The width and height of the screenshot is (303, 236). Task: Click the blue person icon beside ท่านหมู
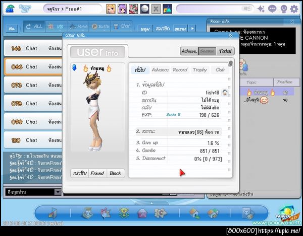click(x=74, y=67)
